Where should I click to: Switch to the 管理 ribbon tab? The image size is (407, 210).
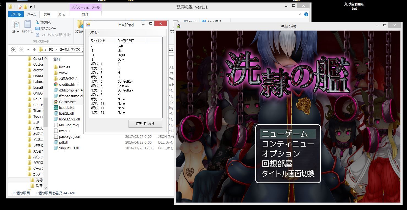click(85, 14)
